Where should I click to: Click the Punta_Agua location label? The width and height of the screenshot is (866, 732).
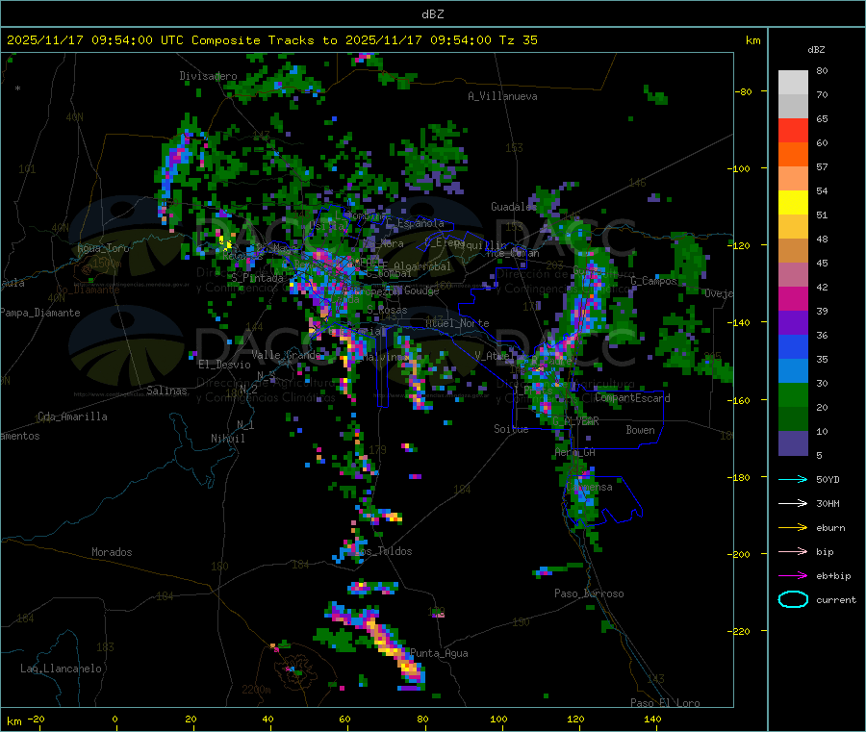(439, 653)
